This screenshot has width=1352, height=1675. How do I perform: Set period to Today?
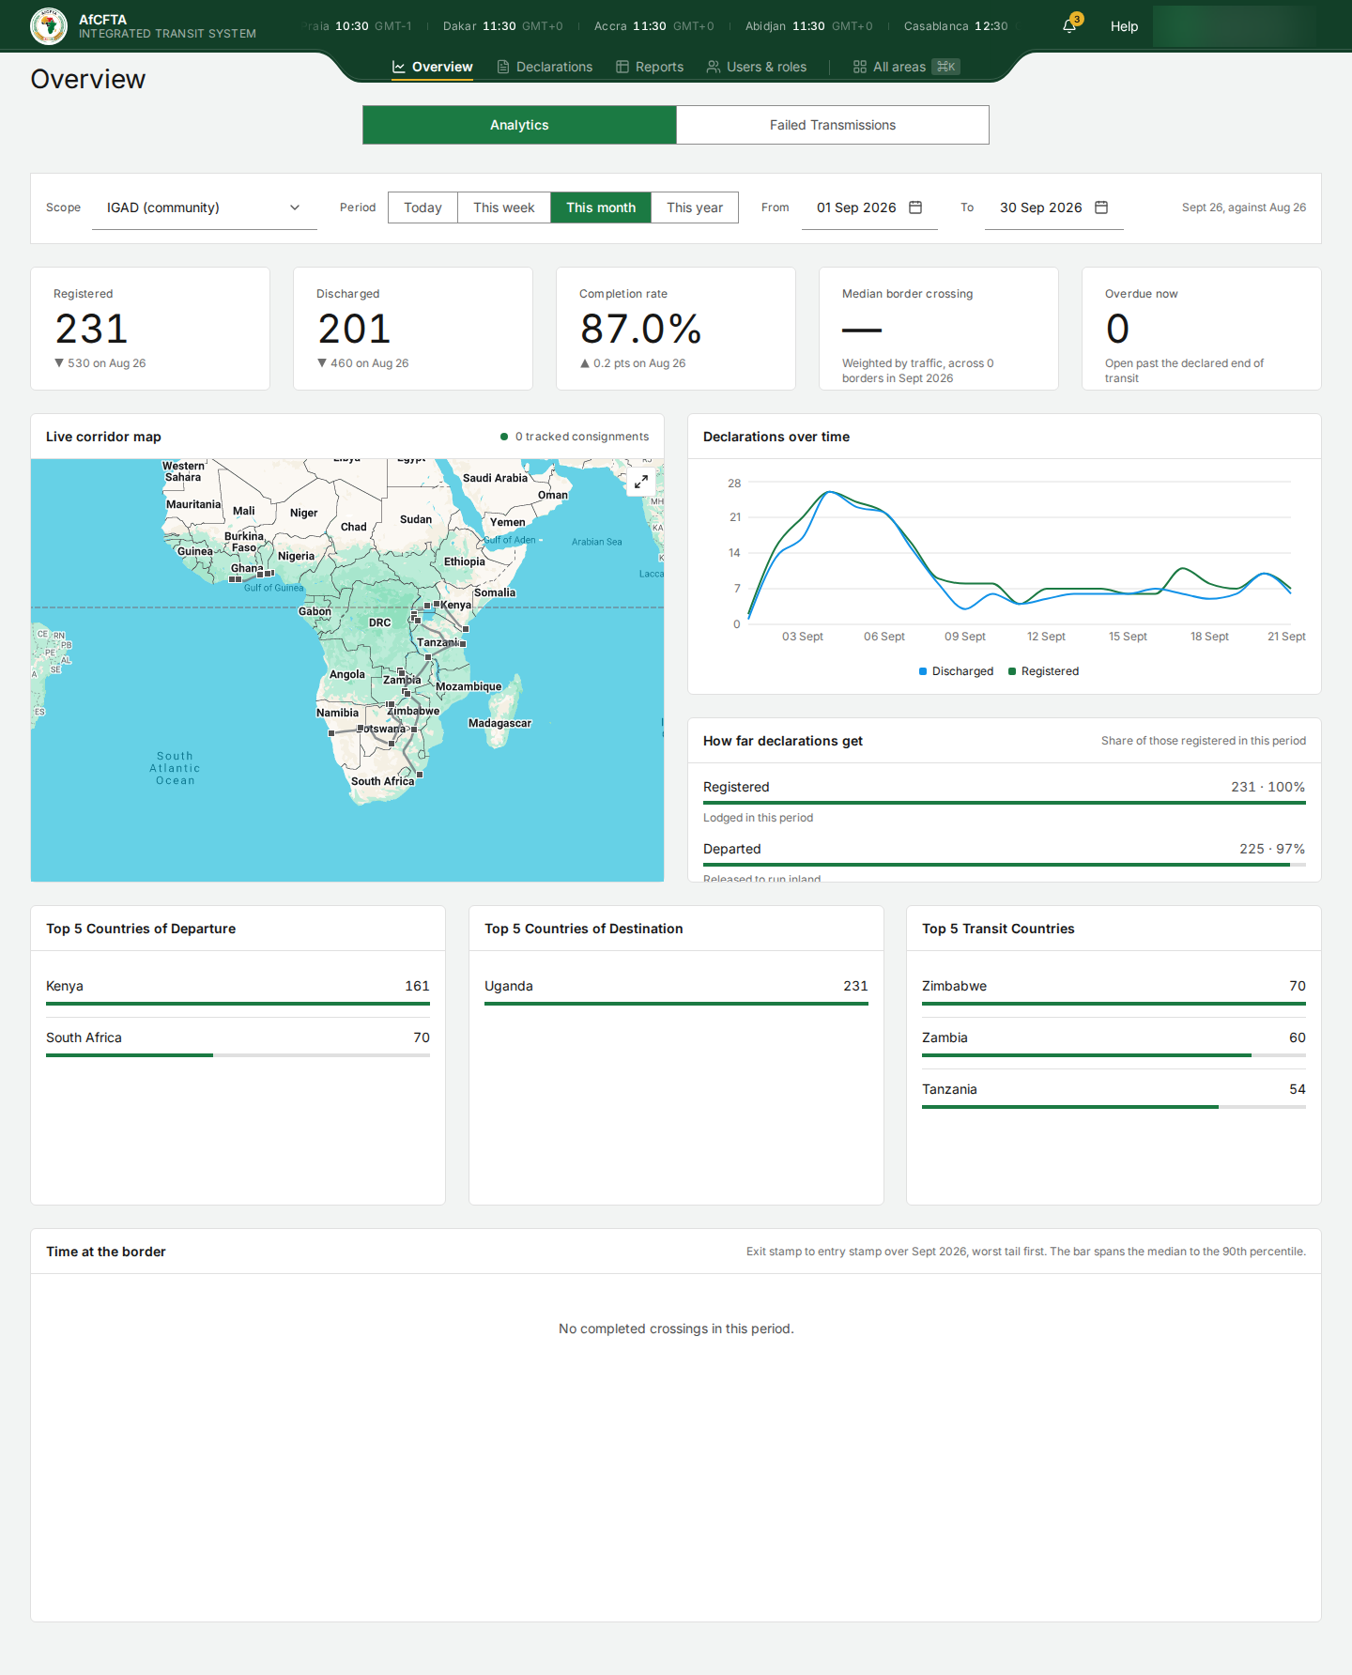pyautogui.click(x=422, y=207)
